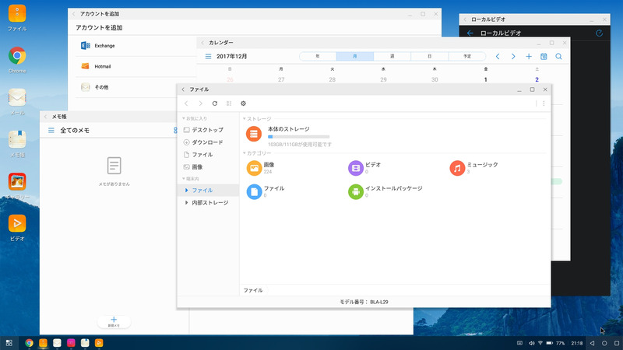Jump to today in Calendar

[544, 56]
